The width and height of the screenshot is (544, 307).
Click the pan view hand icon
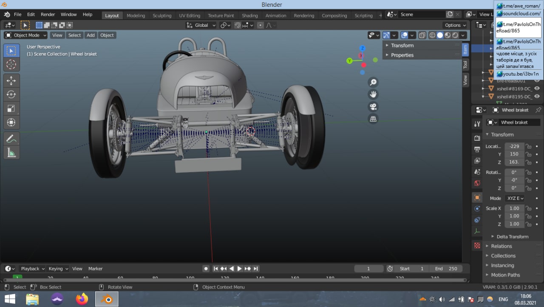click(373, 94)
